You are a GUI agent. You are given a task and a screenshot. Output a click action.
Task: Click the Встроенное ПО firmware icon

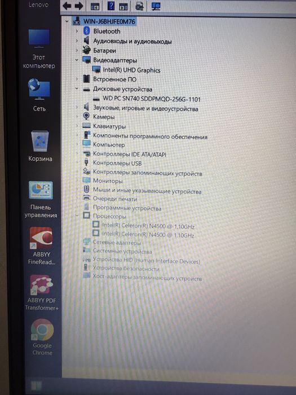coord(86,79)
